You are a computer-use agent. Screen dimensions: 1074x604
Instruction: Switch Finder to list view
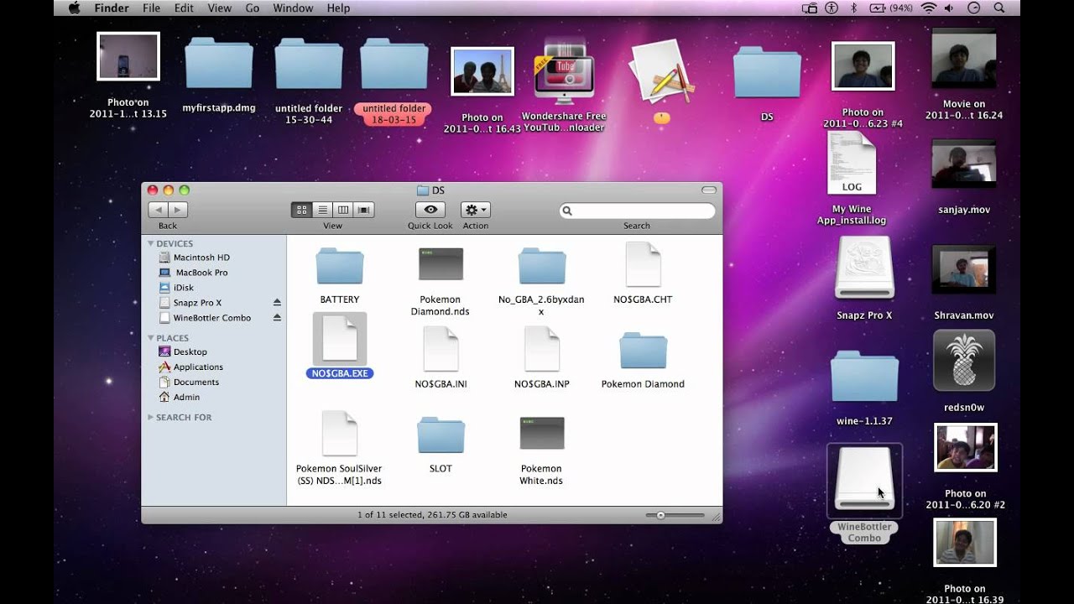pos(322,210)
